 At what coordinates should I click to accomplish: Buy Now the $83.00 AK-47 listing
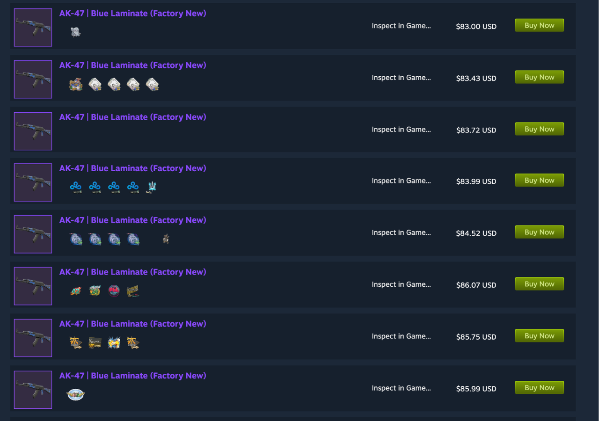click(x=539, y=25)
